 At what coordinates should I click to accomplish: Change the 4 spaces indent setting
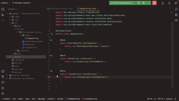pyautogui.click(x=168, y=99)
